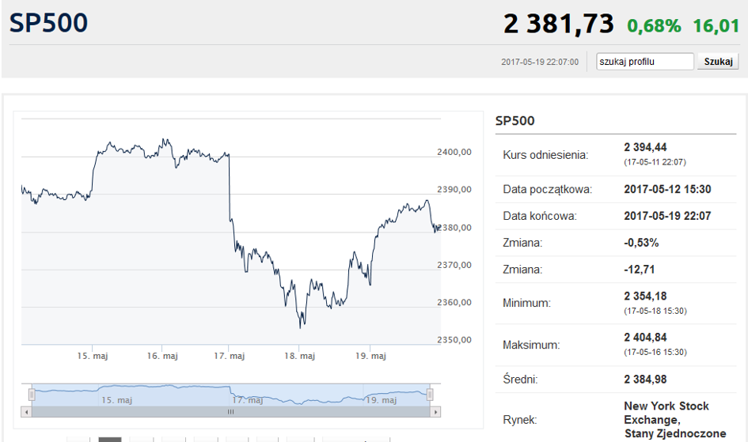This screenshot has height=442, width=748.
Task: Click the Data początkowa value 2017-05-12 15:30
Action: (667, 189)
